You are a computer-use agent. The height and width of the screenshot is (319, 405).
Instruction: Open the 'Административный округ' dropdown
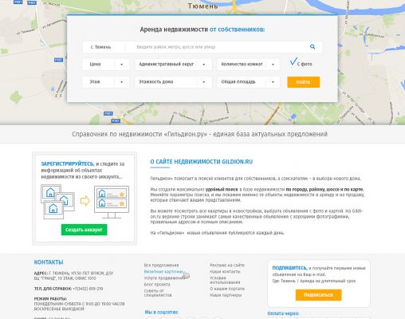point(173,65)
